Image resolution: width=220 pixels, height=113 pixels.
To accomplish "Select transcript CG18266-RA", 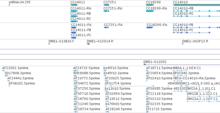I will tap(157, 8).
